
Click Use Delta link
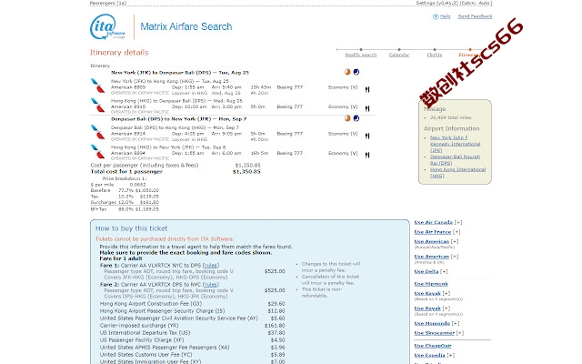click(x=426, y=272)
